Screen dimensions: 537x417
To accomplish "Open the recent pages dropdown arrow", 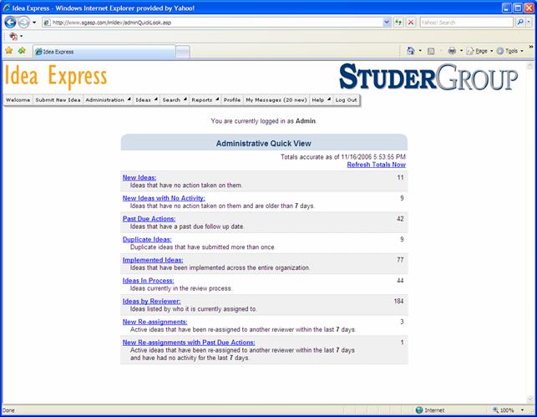I will (x=34, y=23).
